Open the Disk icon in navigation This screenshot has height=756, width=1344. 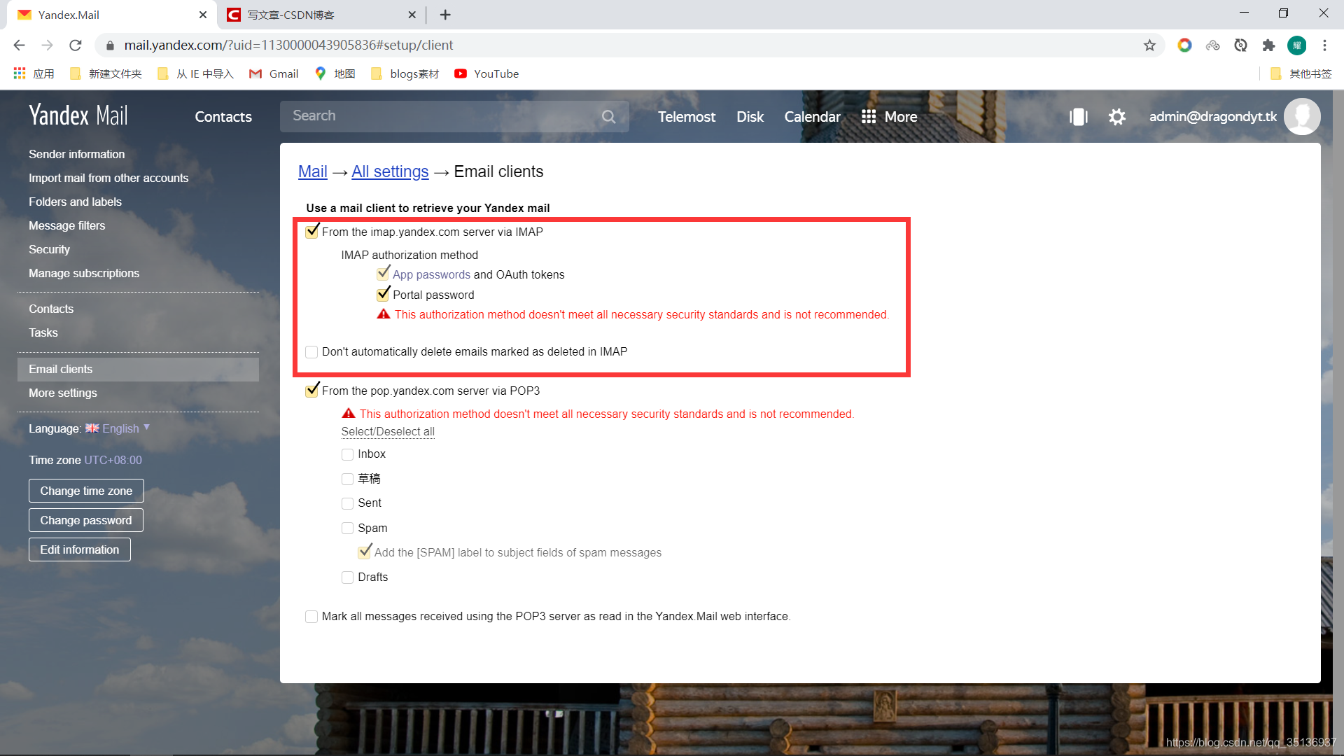[x=750, y=117]
